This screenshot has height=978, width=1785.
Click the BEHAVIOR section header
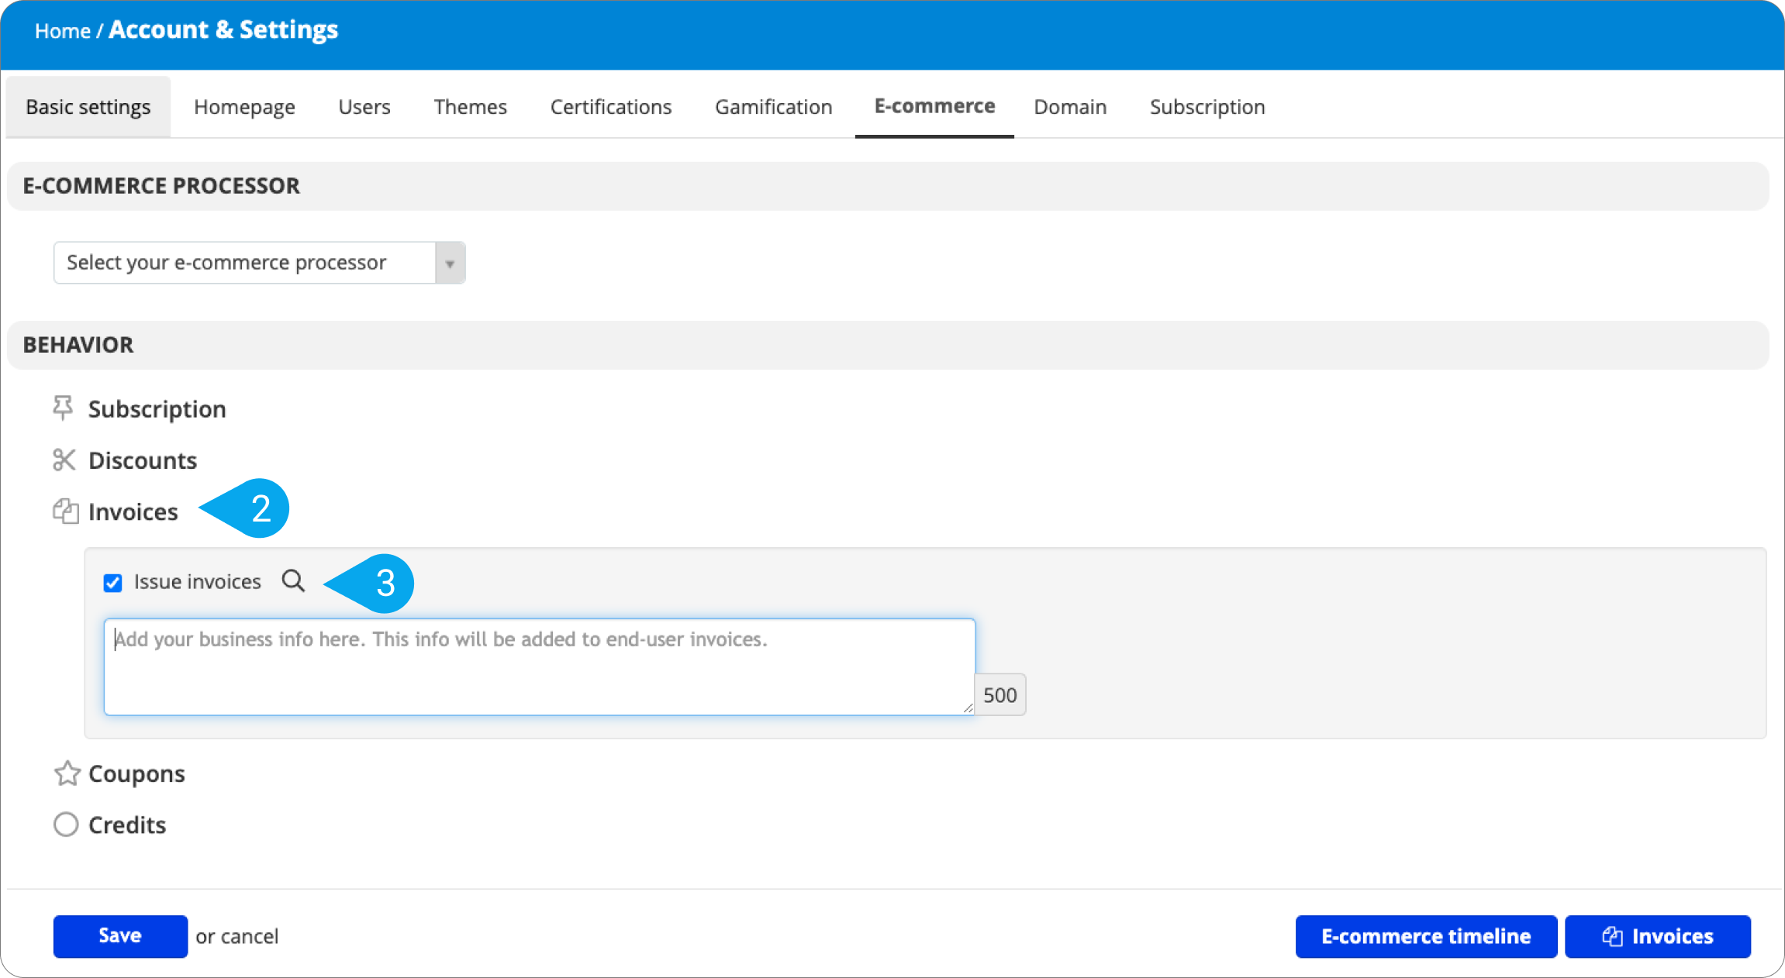pyautogui.click(x=888, y=345)
